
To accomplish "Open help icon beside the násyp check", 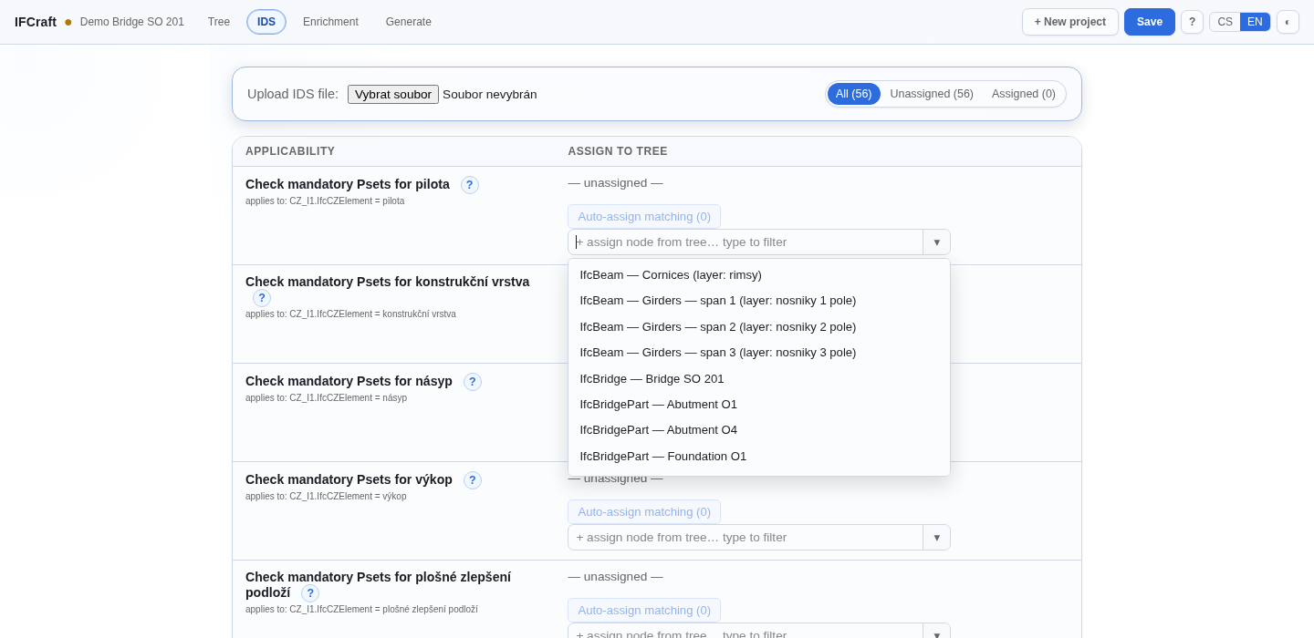I will [473, 382].
